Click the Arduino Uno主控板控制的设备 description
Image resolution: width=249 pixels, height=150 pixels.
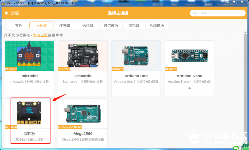click(136, 82)
